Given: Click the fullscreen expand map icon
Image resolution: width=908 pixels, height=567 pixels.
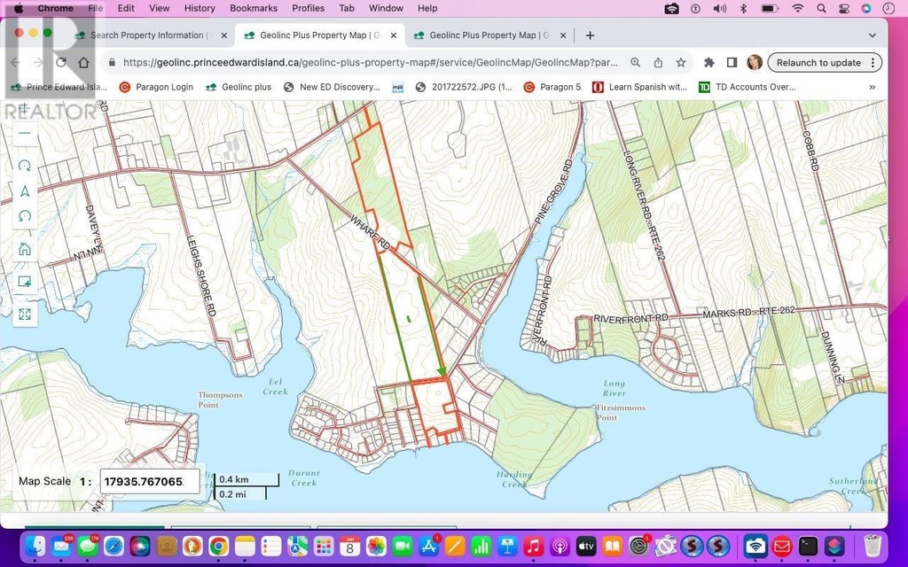Looking at the screenshot, I should coord(24,315).
